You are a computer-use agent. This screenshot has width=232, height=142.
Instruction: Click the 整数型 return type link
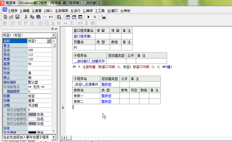pos(106,84)
